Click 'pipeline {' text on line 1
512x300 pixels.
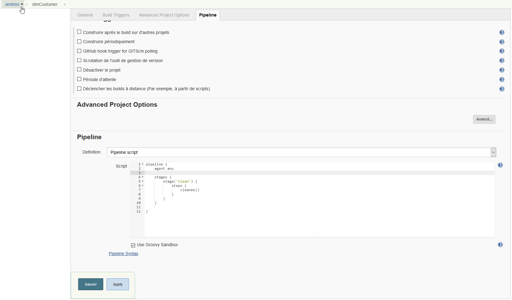click(x=157, y=164)
